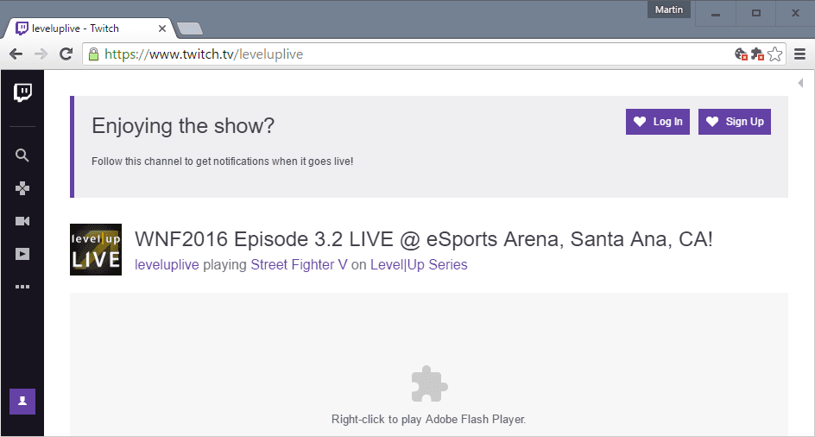Select the leveluplive - Twitch tab

88,28
